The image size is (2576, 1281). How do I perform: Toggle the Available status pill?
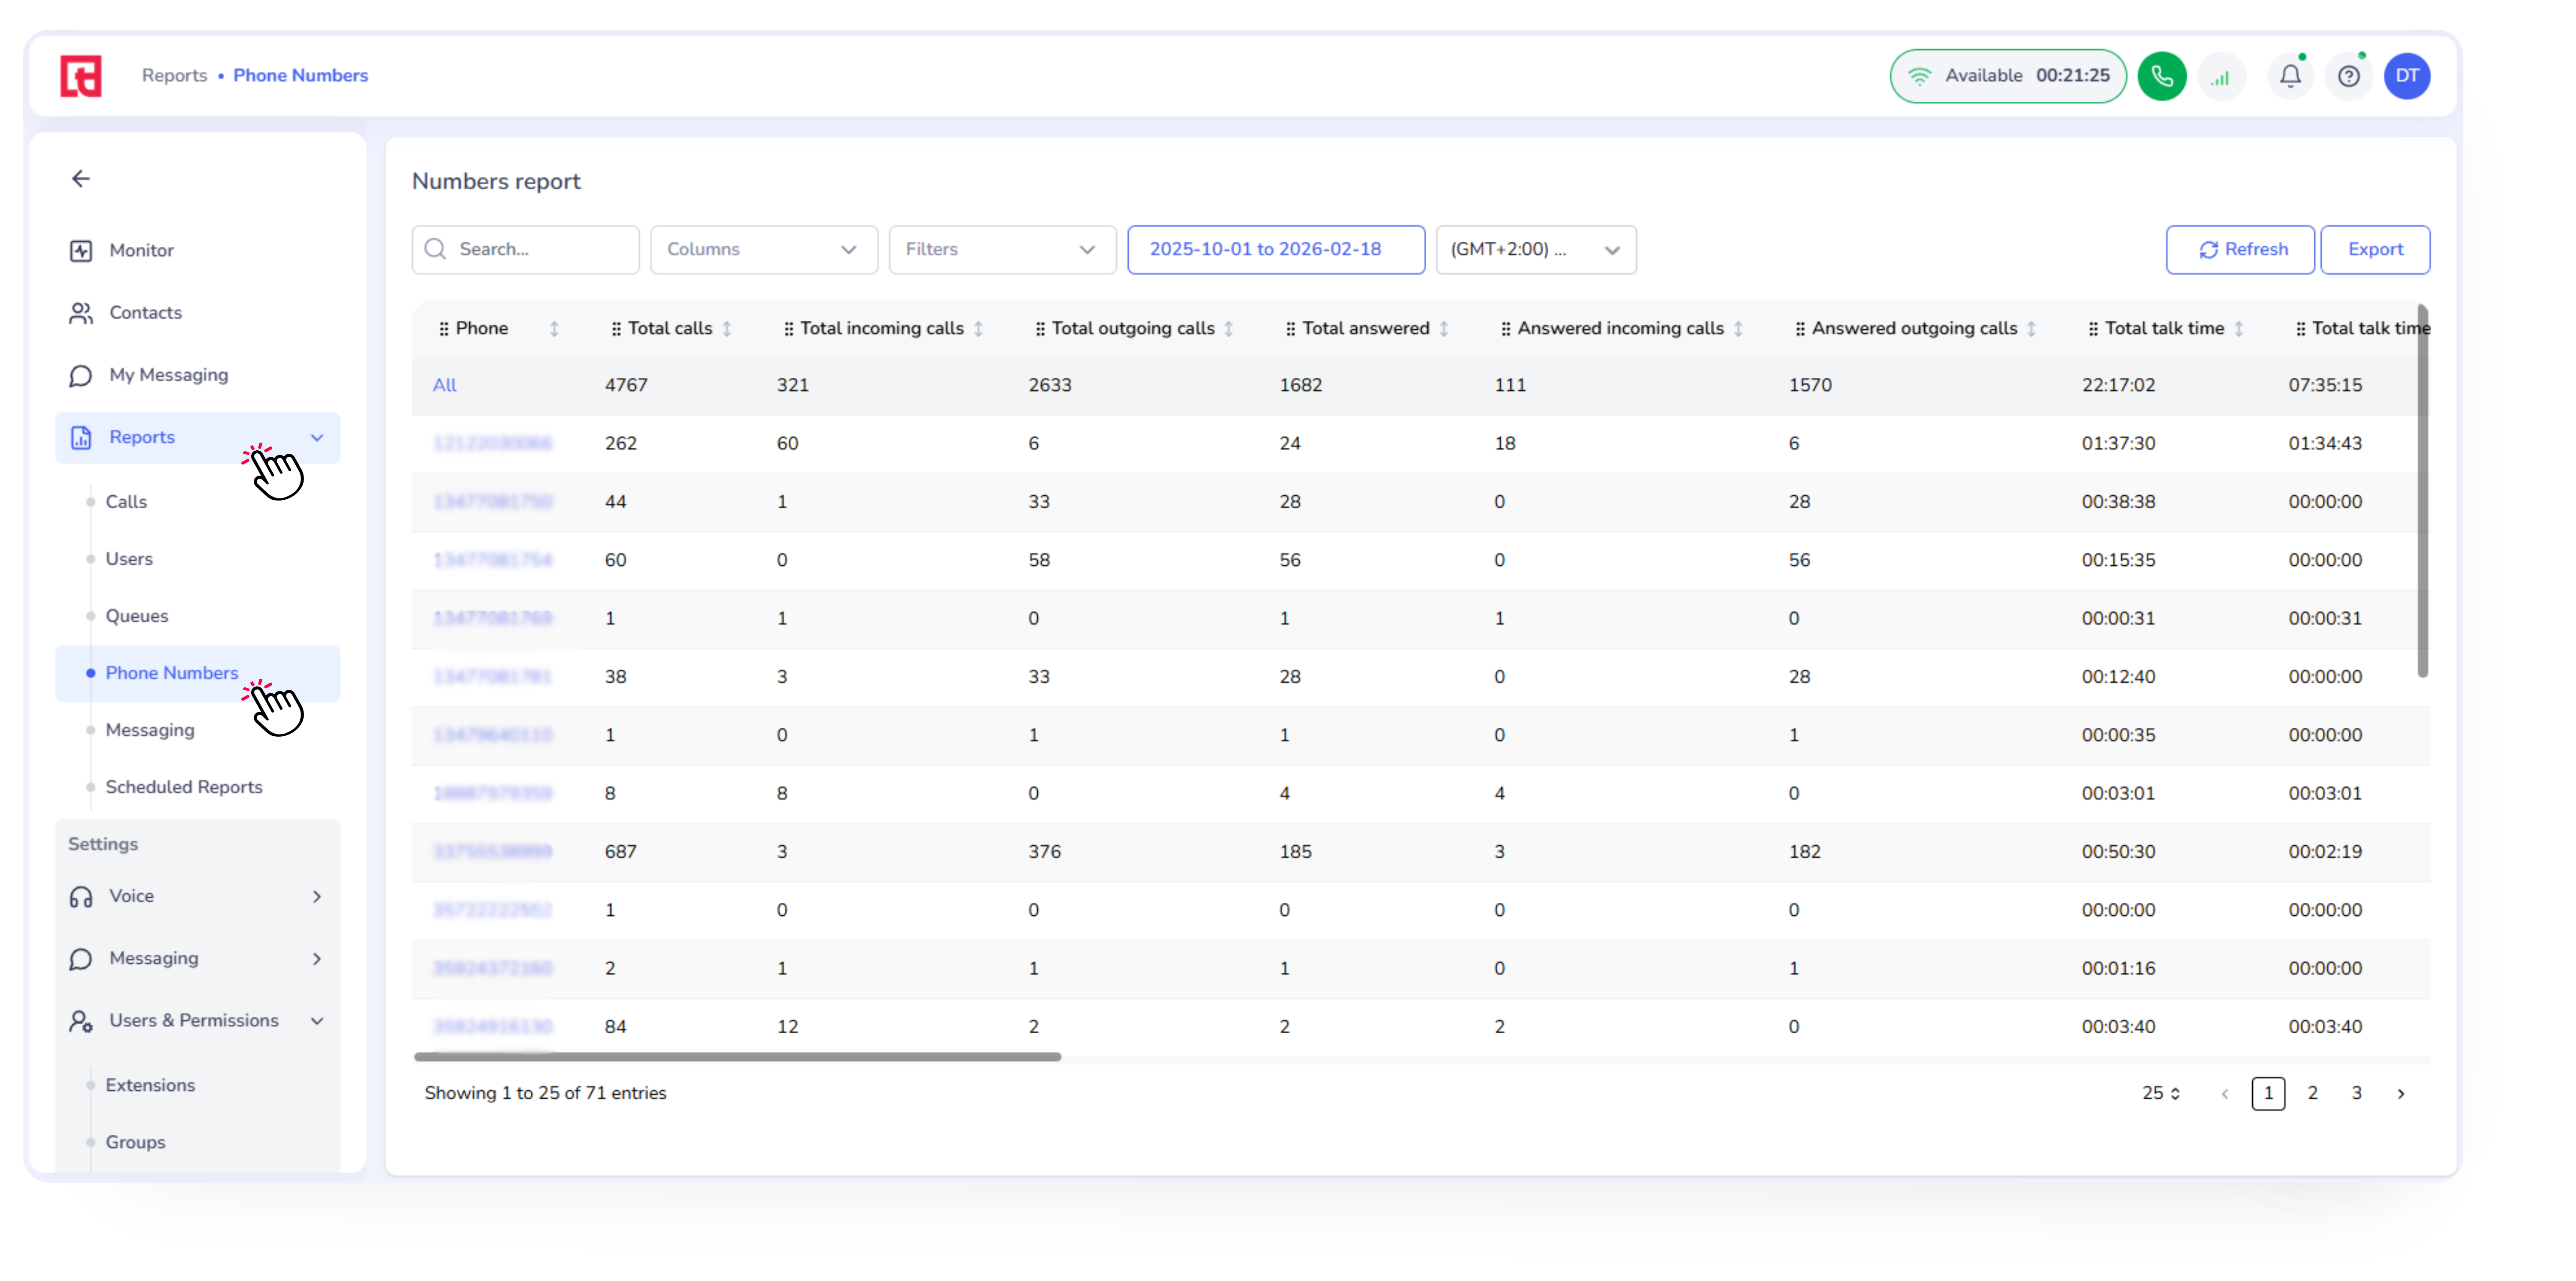[x=2007, y=76]
